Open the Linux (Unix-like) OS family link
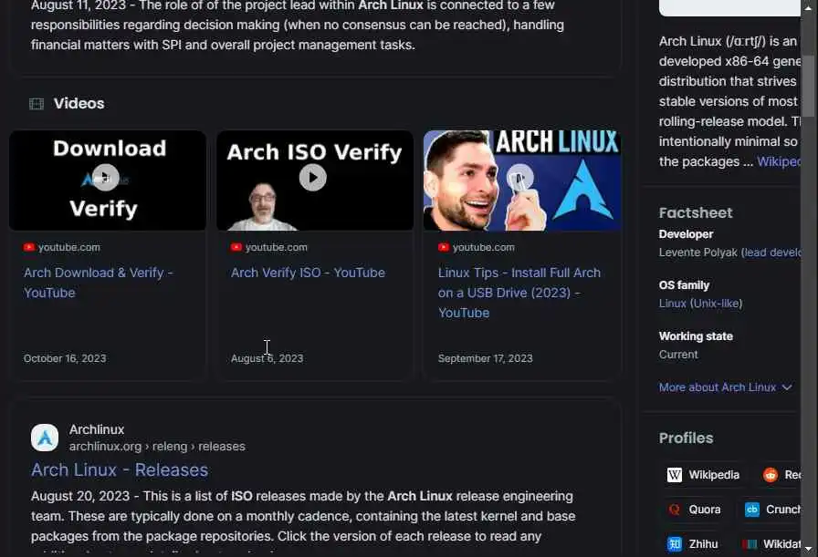Image resolution: width=818 pixels, height=557 pixels. pyautogui.click(x=700, y=304)
